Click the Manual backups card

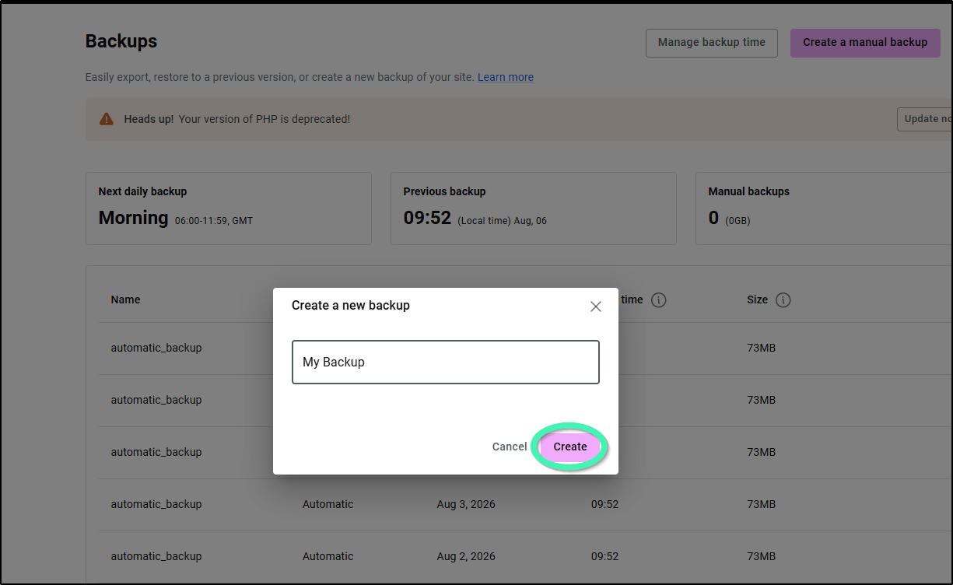coord(824,208)
